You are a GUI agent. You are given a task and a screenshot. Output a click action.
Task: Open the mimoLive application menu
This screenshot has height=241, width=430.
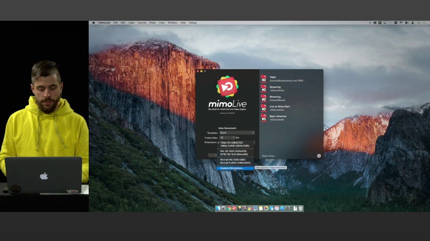104,23
